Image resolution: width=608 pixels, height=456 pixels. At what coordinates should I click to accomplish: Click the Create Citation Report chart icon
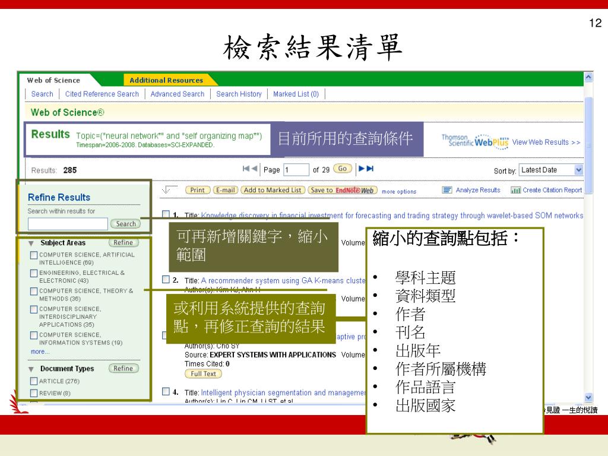515,190
